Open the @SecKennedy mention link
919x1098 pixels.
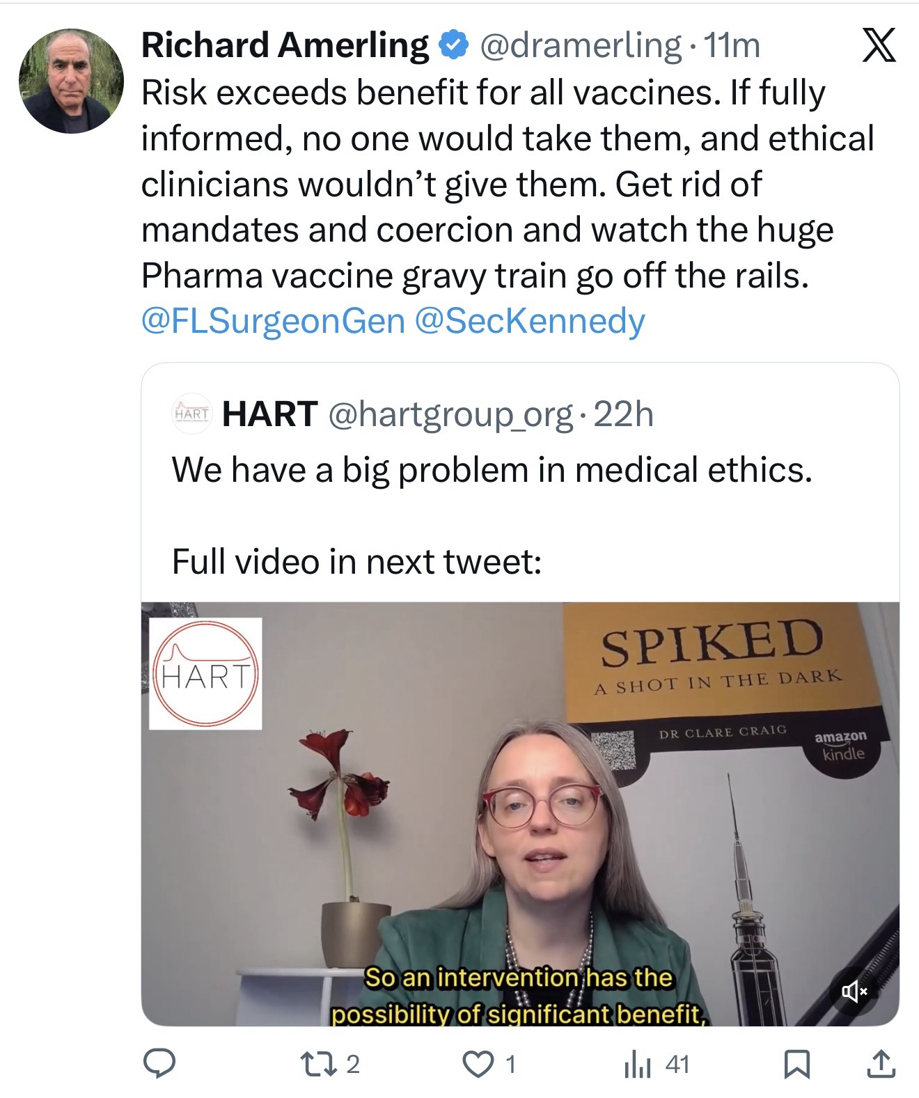tap(530, 321)
